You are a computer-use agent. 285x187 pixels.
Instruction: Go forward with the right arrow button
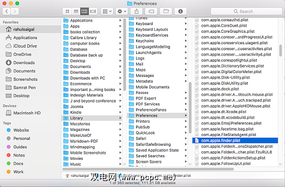15,11
